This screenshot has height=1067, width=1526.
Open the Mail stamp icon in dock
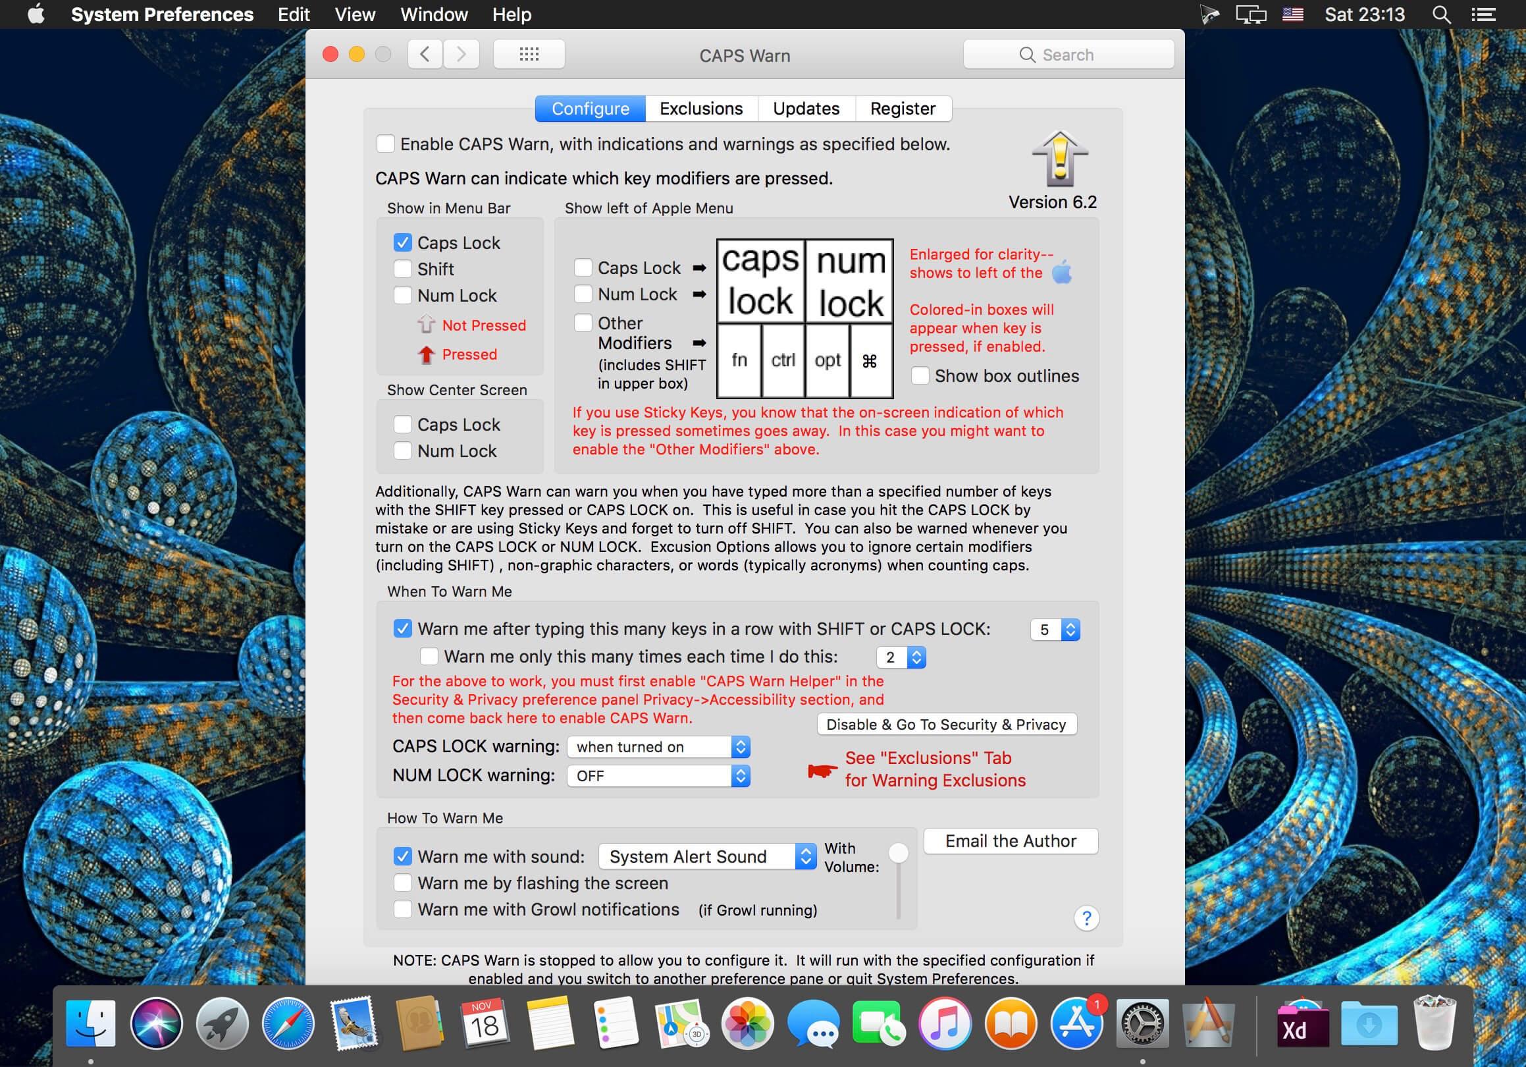click(354, 1023)
